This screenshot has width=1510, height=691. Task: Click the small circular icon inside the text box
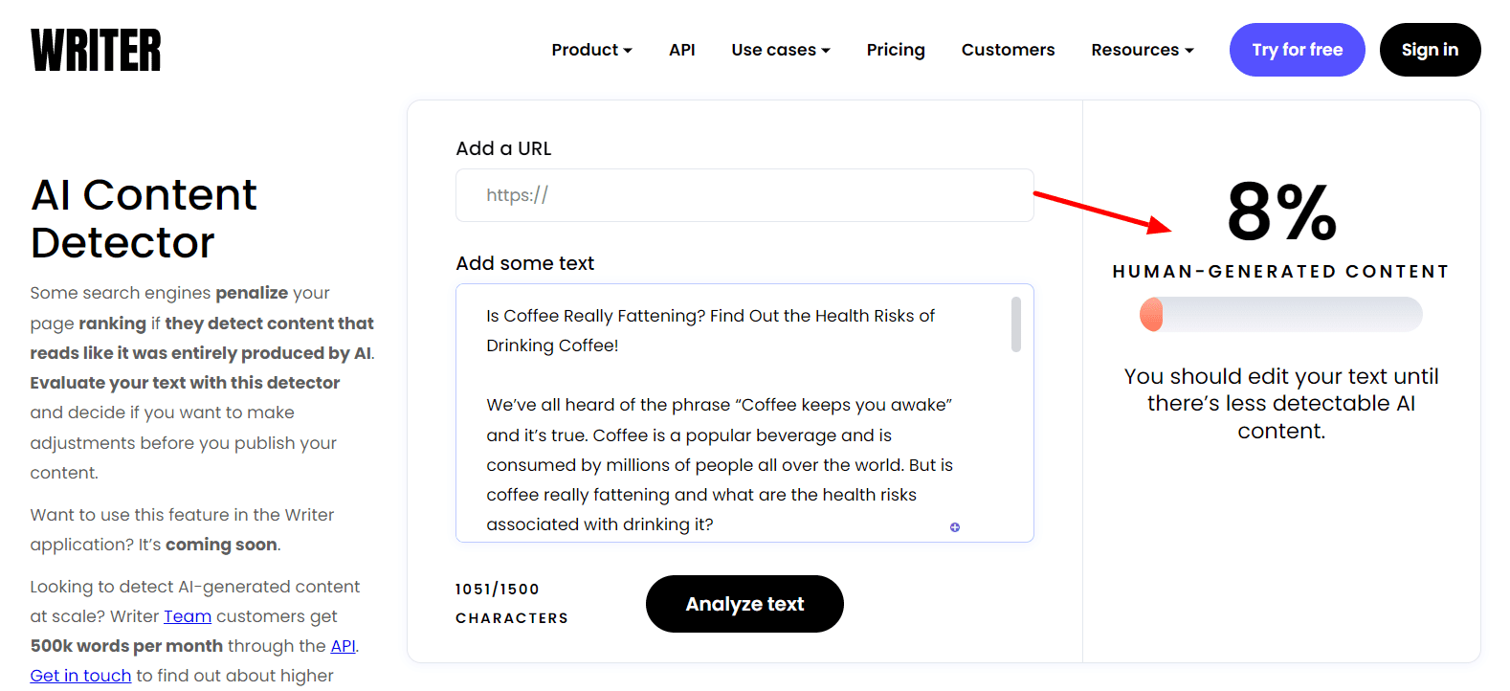954,527
